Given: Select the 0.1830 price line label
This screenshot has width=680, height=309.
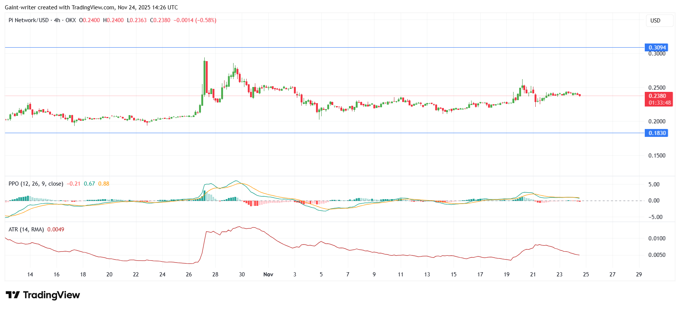Looking at the screenshot, I should click(x=657, y=133).
